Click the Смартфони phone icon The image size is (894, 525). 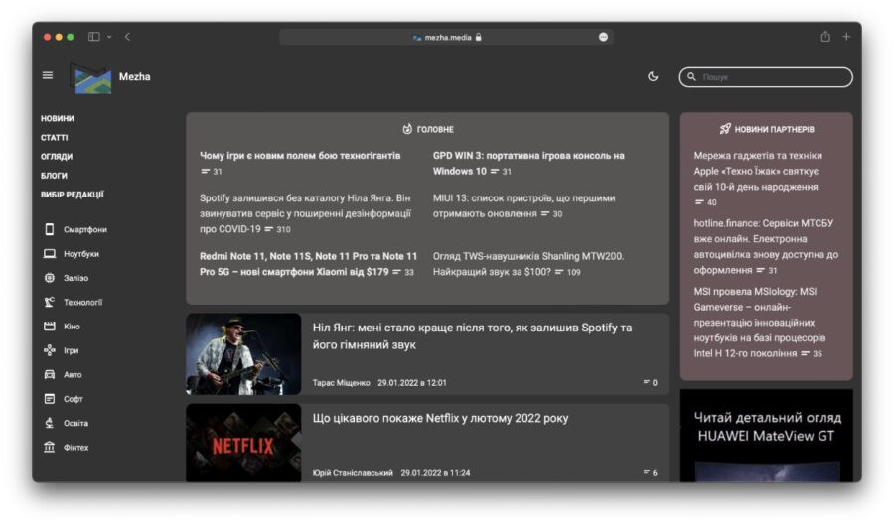50,229
